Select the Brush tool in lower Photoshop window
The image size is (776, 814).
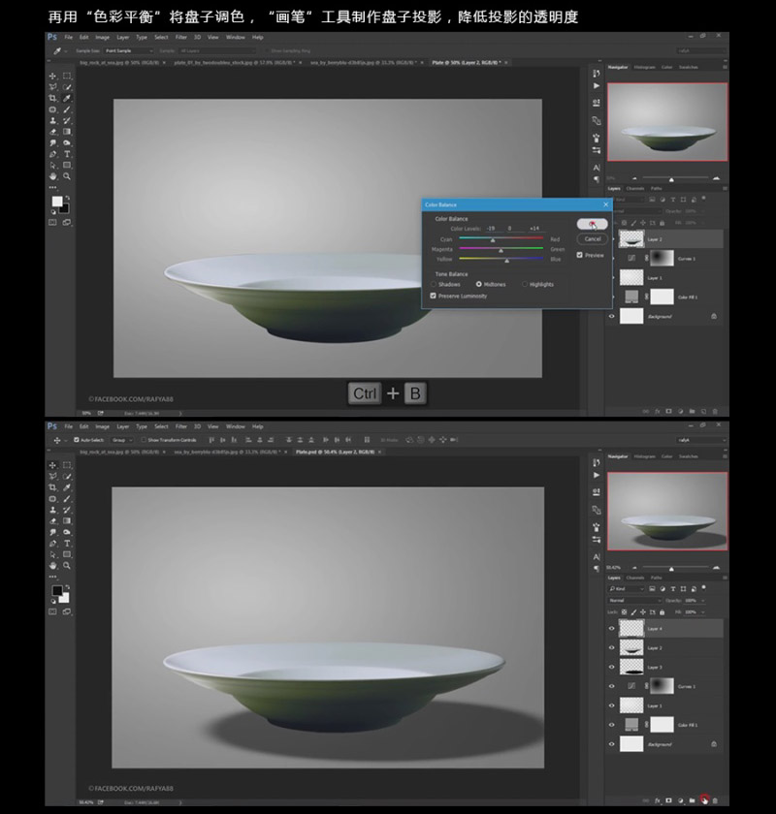tap(67, 499)
